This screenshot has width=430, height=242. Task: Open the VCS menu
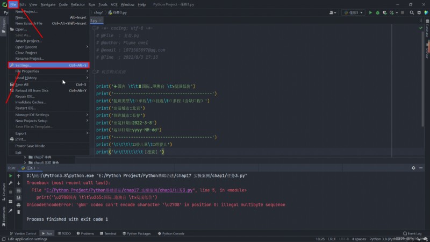point(114,4)
